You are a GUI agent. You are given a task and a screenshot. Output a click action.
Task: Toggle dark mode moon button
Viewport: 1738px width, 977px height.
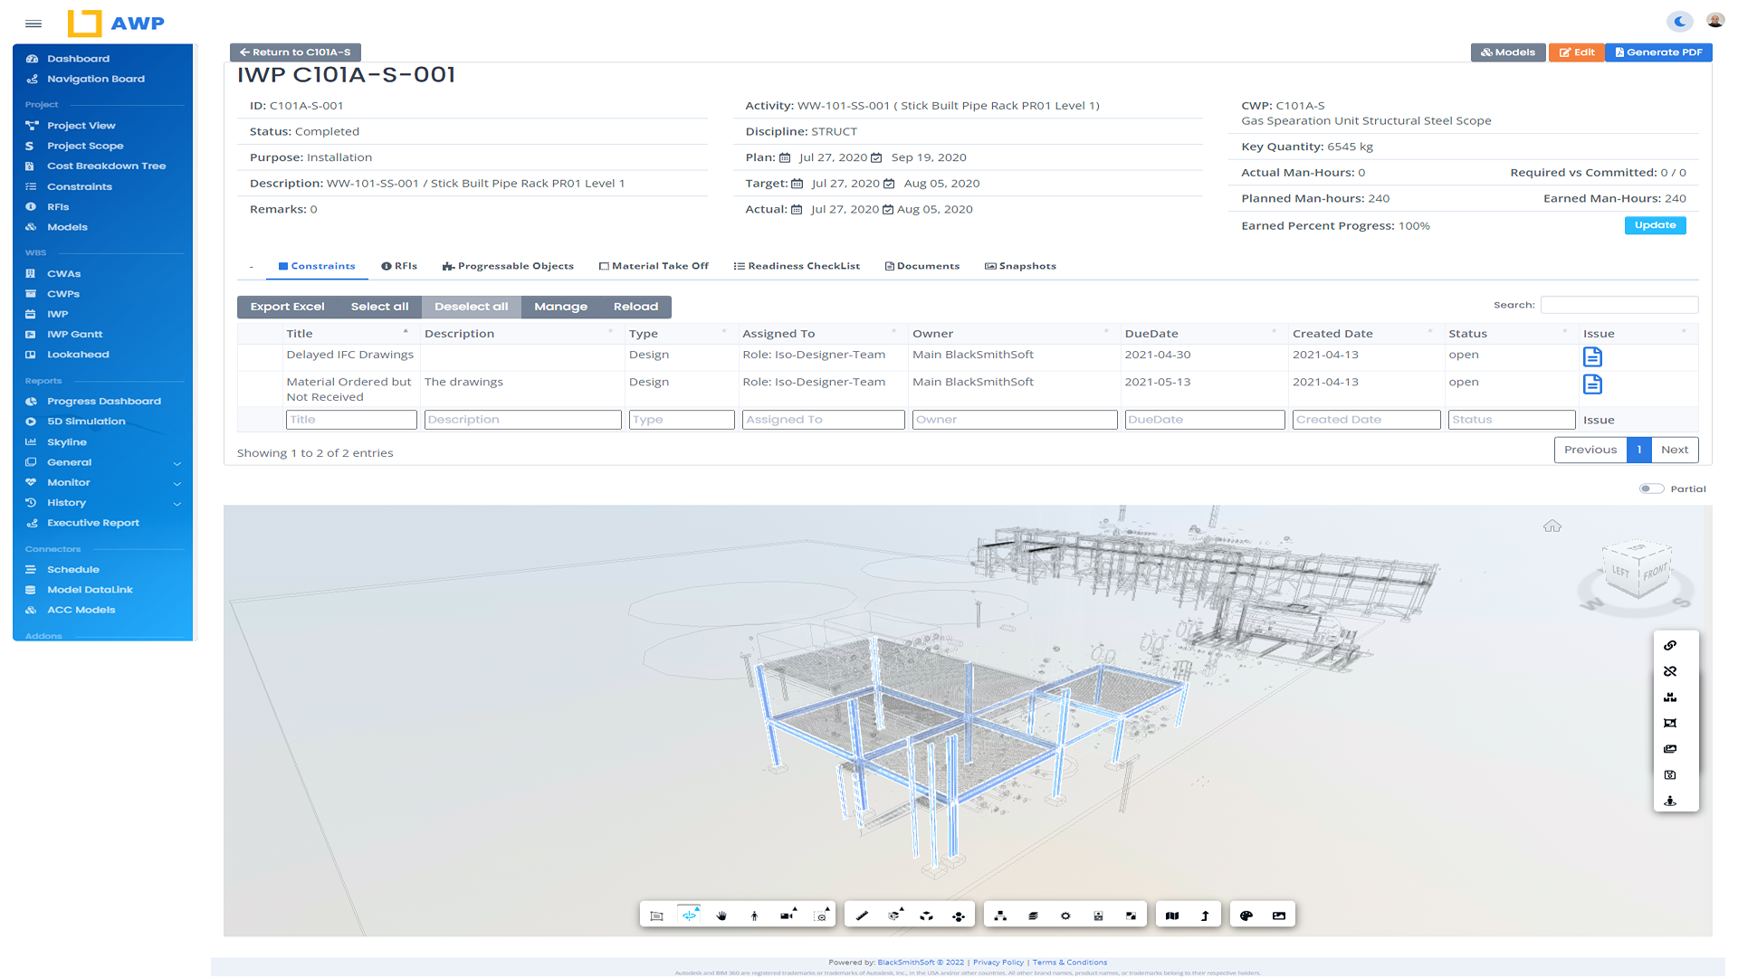tap(1680, 21)
